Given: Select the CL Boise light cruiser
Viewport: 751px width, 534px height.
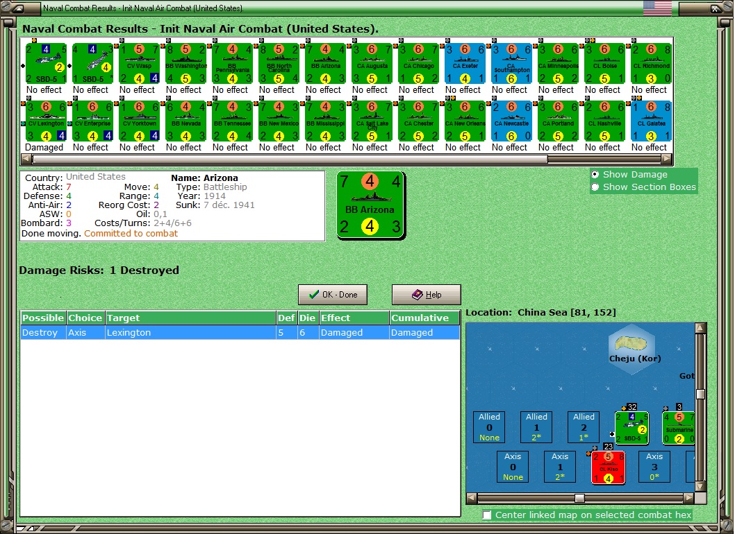Looking at the screenshot, I should (604, 64).
